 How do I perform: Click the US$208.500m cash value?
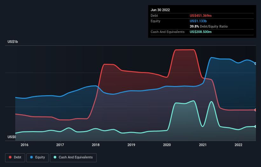(x=201, y=32)
